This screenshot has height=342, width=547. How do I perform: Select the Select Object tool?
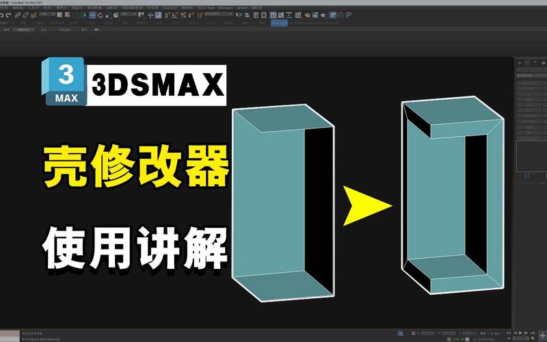[59, 15]
